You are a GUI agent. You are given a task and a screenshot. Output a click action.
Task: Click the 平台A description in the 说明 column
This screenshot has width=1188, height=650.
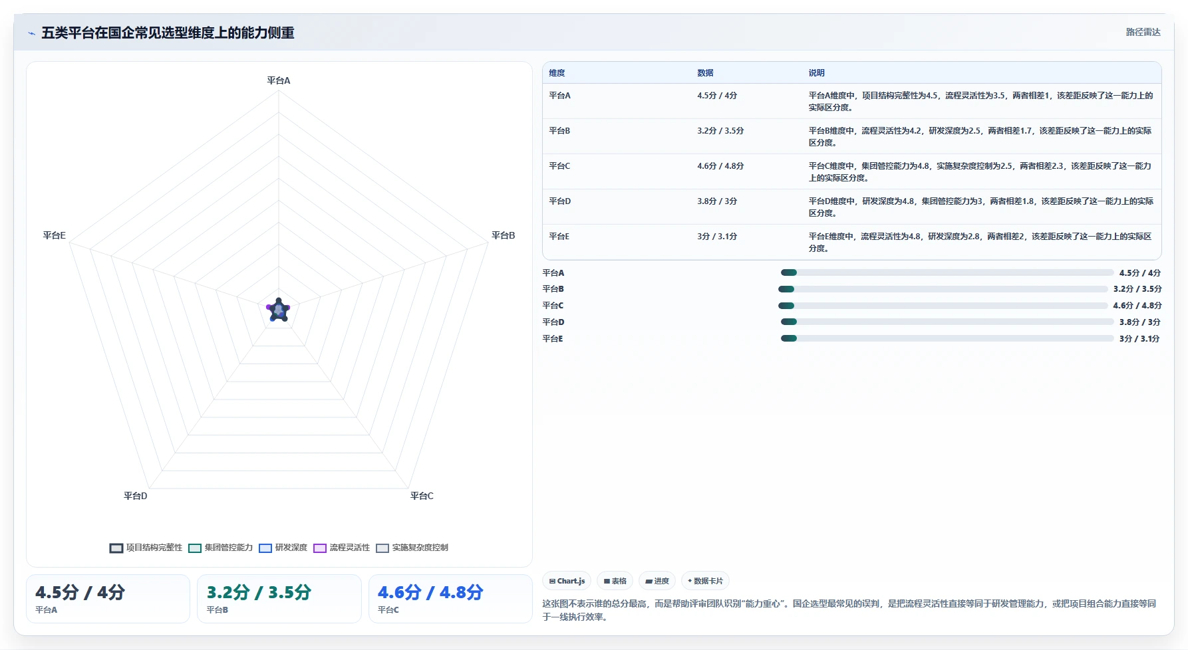click(980, 102)
